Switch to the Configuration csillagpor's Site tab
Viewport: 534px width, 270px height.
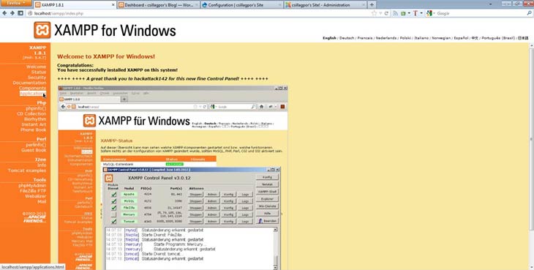[x=241, y=5]
